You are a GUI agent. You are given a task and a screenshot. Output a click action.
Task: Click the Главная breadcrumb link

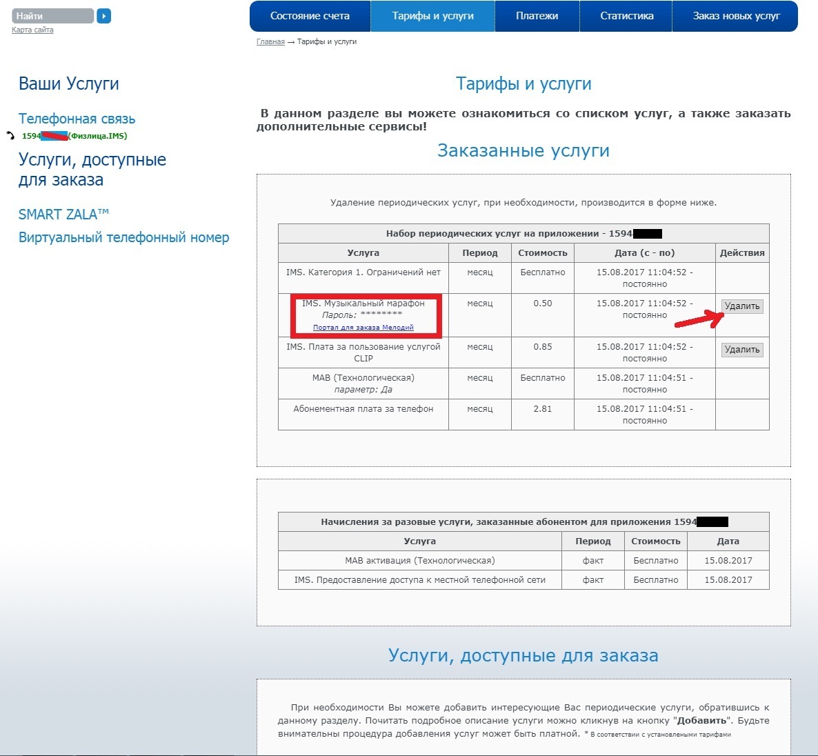pyautogui.click(x=270, y=42)
